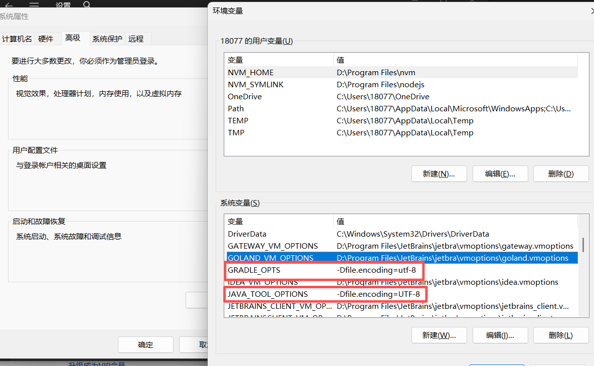The width and height of the screenshot is (594, 366).
Task: Click the search icon in Settings window
Action: 87,5
